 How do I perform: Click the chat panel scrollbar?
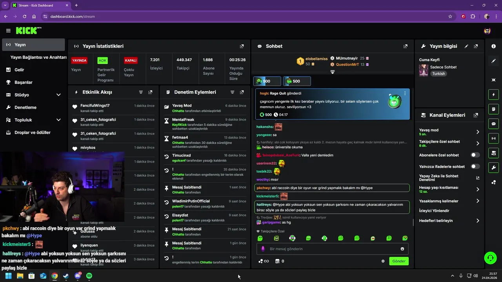pos(413,222)
